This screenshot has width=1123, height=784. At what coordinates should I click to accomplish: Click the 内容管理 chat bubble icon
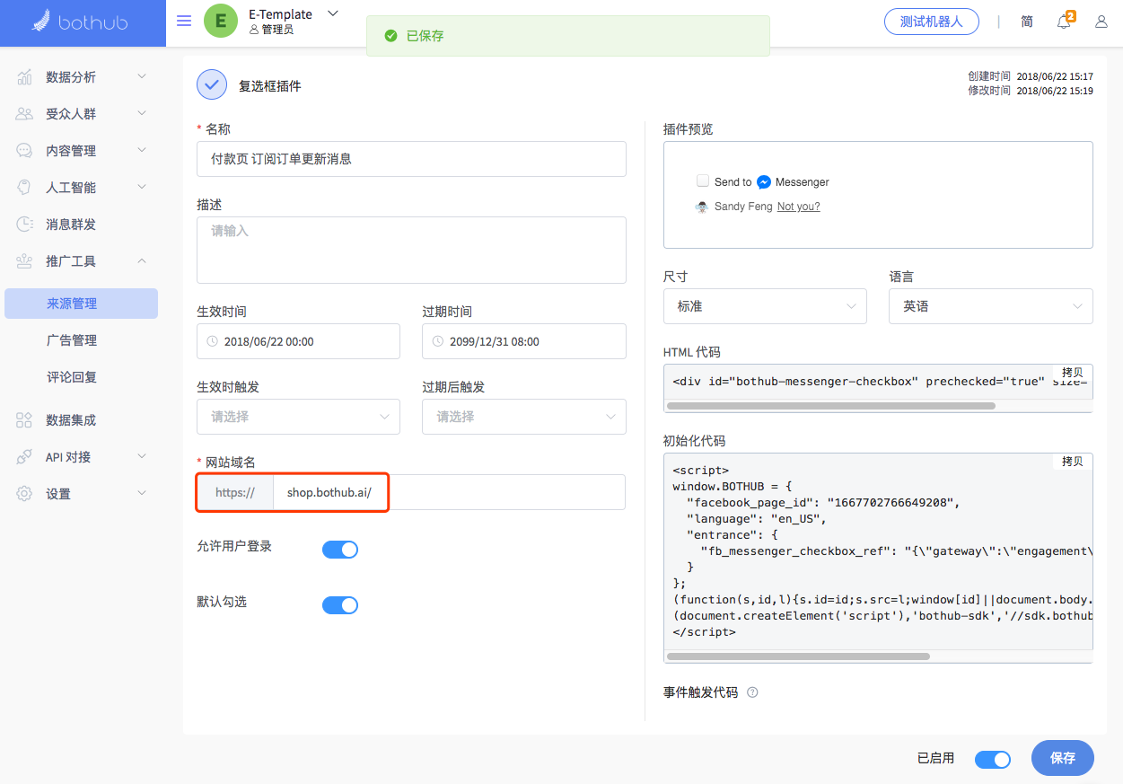[x=24, y=151]
